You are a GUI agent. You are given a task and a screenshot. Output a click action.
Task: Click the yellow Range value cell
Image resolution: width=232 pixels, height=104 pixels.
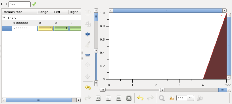[45, 28]
